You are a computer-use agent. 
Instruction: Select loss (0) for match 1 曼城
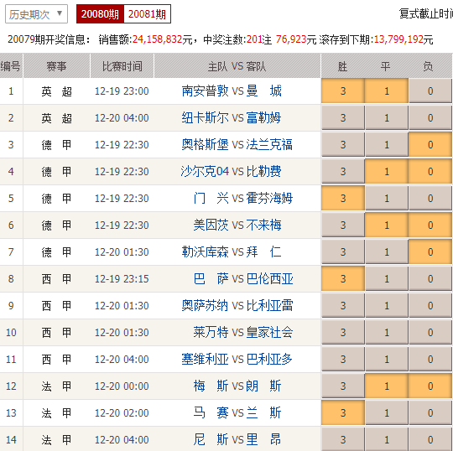pos(430,91)
